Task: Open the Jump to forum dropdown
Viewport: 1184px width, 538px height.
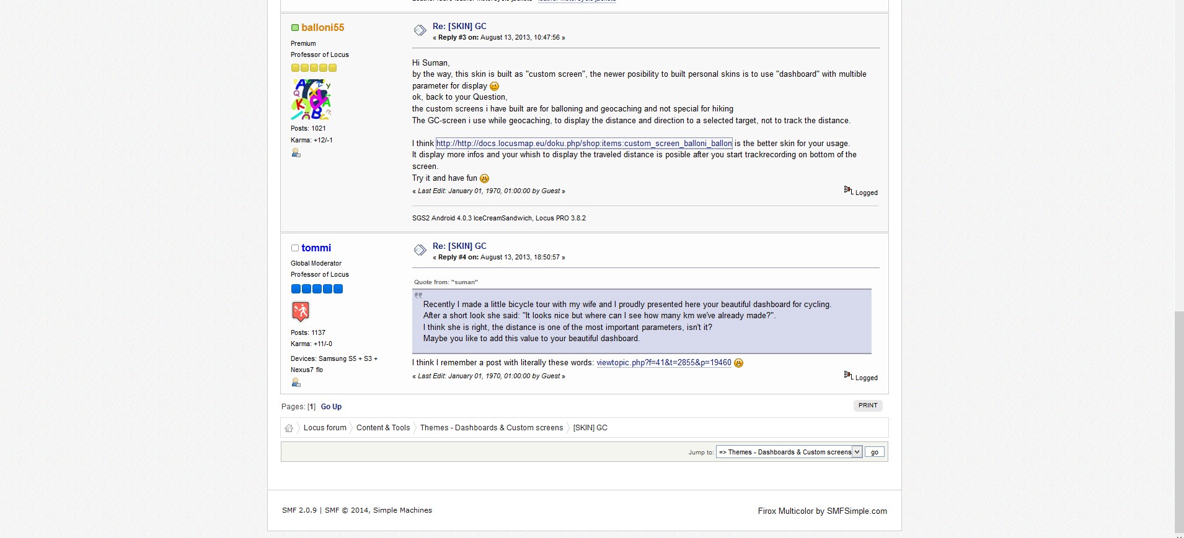Action: pos(789,452)
